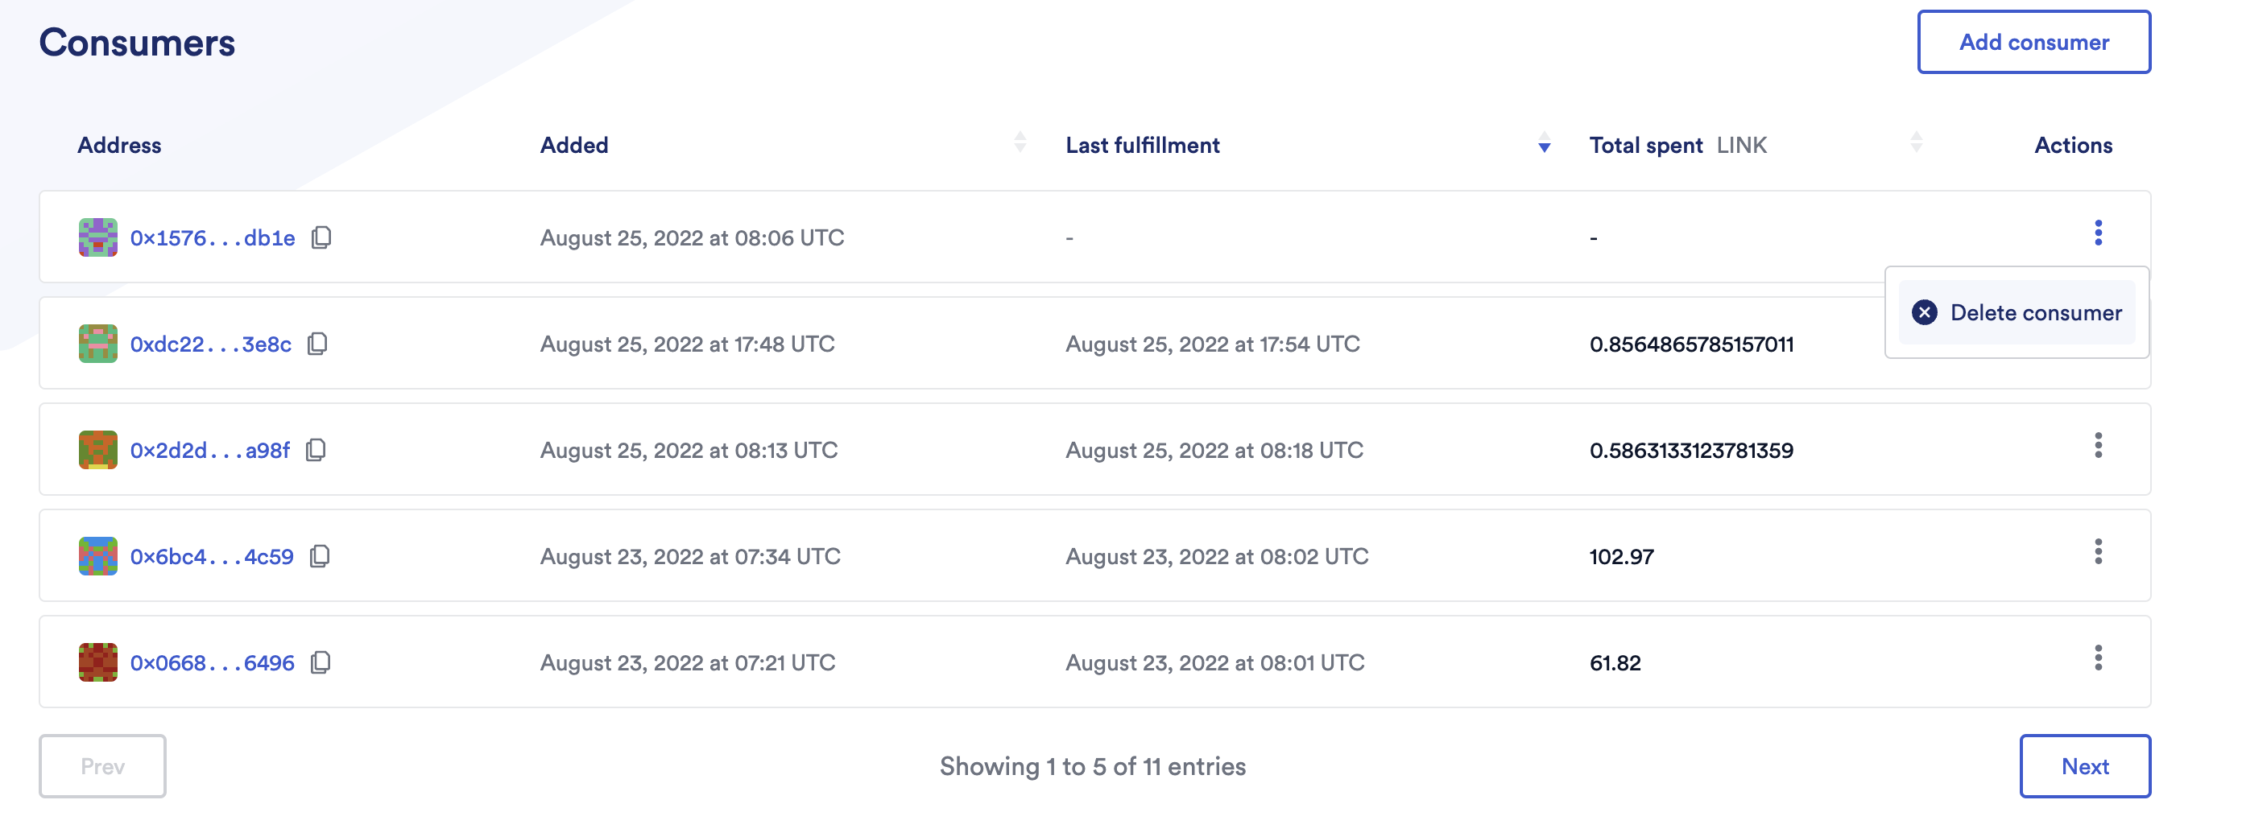2242x837 pixels.
Task: Click the identicon avatar of the first consumer
Action: coord(97,237)
